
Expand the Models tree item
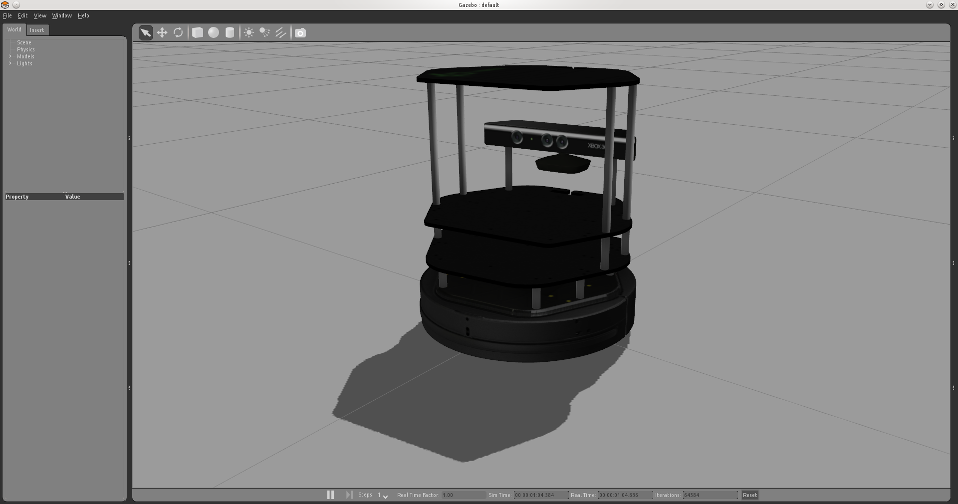pos(10,56)
